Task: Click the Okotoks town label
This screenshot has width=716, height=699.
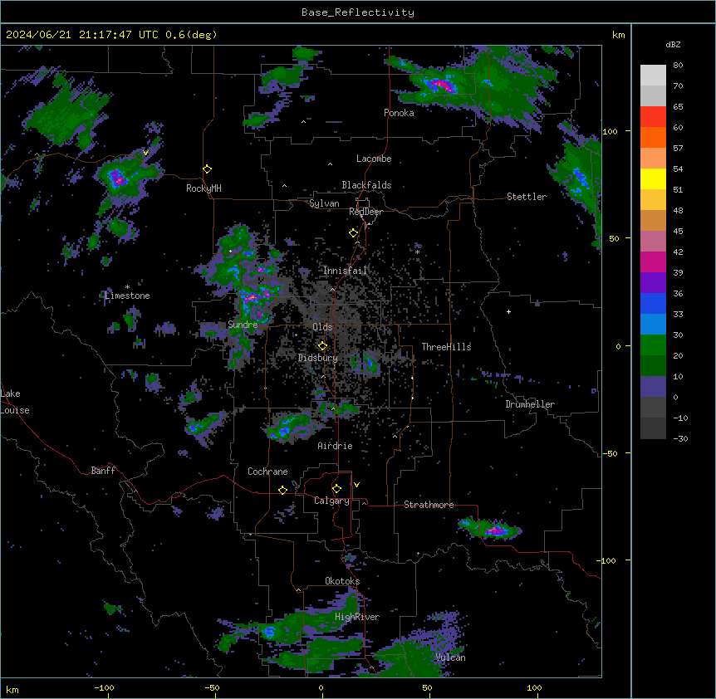Action: tap(342, 581)
